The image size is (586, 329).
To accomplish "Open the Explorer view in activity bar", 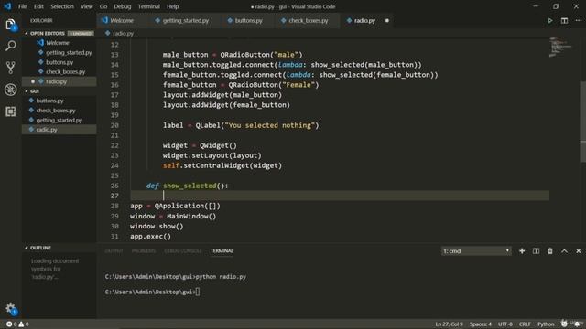I will click(x=10, y=25).
